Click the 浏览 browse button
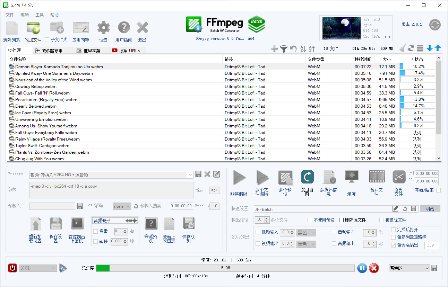Viewport: 448px width, 287px height. [x=430, y=208]
